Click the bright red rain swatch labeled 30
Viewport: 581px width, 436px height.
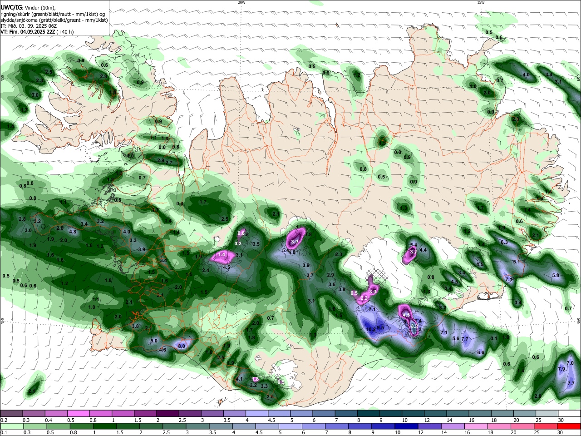[569, 426]
